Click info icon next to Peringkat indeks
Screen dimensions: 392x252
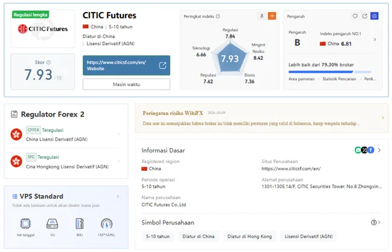218,16
